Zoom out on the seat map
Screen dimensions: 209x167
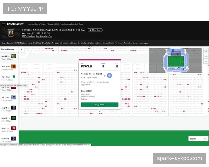206,61
